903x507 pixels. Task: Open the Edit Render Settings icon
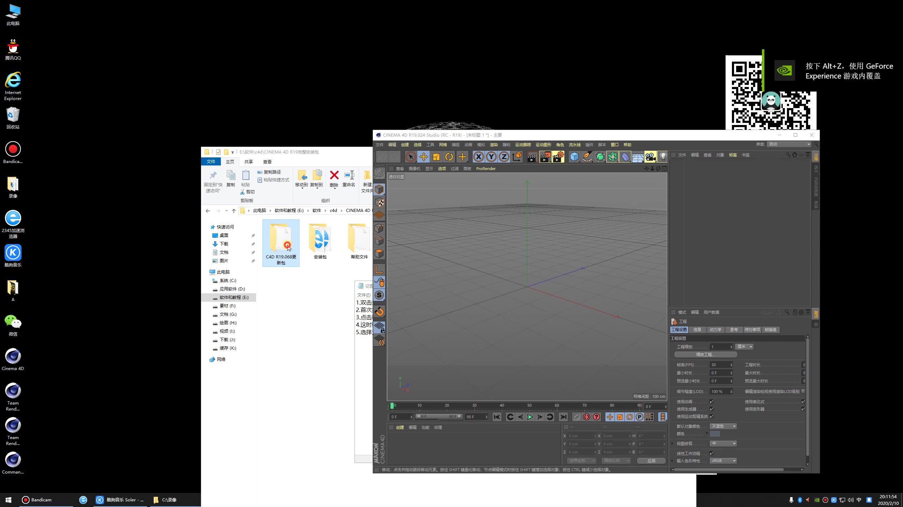[x=558, y=157]
